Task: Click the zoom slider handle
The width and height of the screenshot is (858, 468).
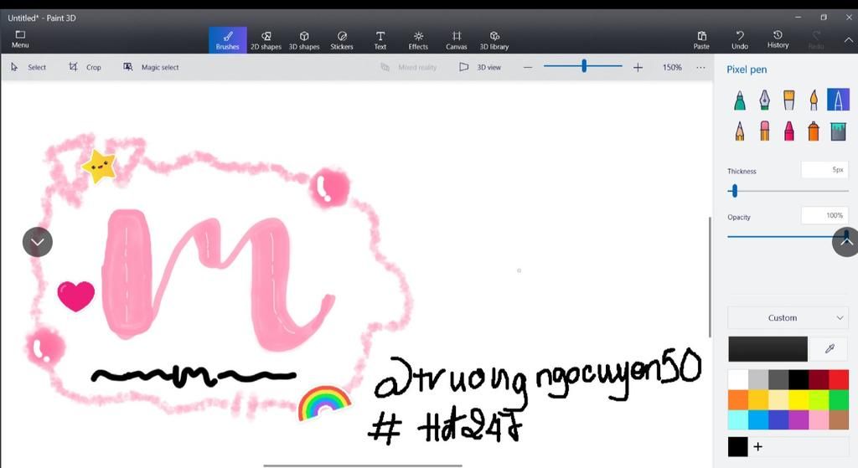Action: 584,66
